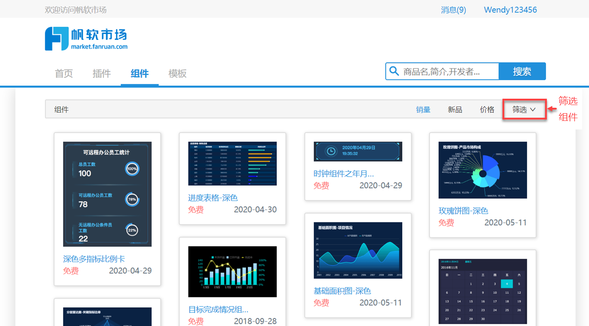Click the date 2018-09-28
This screenshot has height=326, width=589.
[255, 321]
